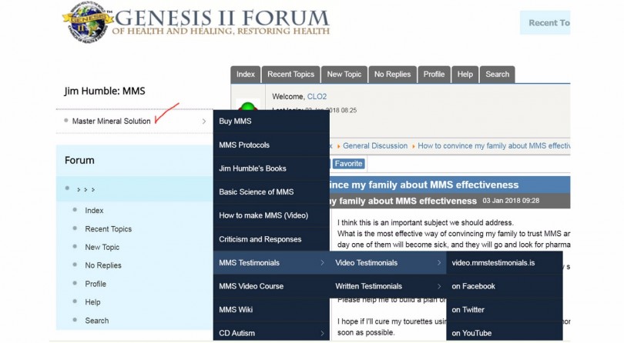Image resolution: width=624 pixels, height=343 pixels.
Task: Open the Video Testimonials submenu
Action: point(387,263)
